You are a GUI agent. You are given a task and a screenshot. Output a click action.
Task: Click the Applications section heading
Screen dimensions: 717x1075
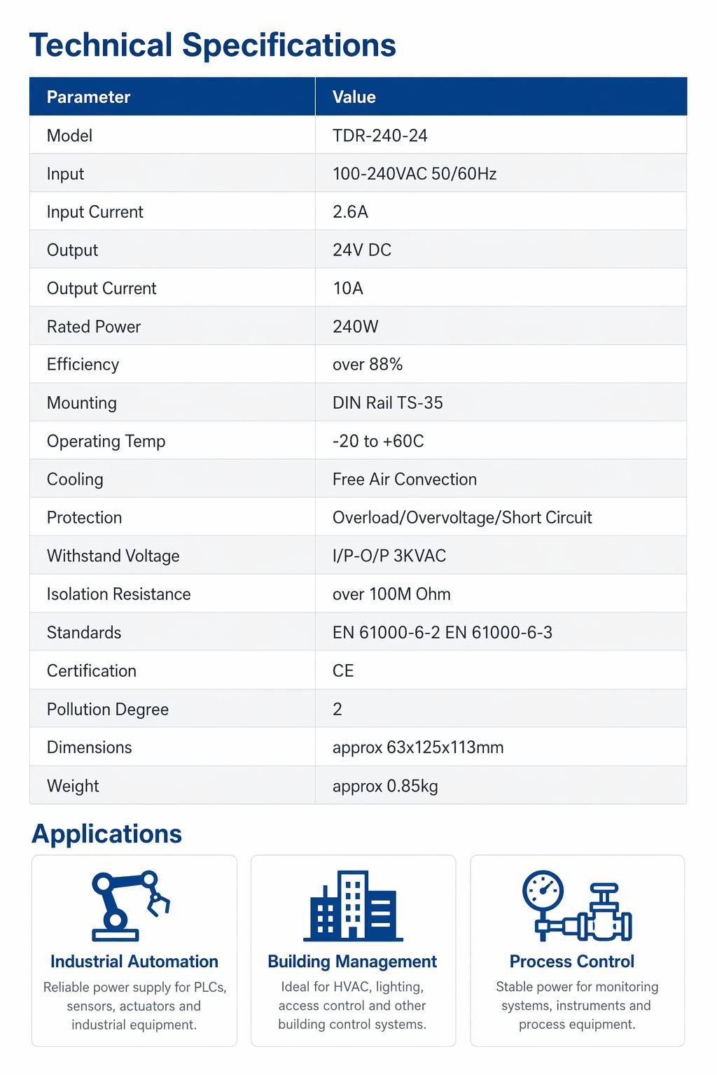(107, 834)
